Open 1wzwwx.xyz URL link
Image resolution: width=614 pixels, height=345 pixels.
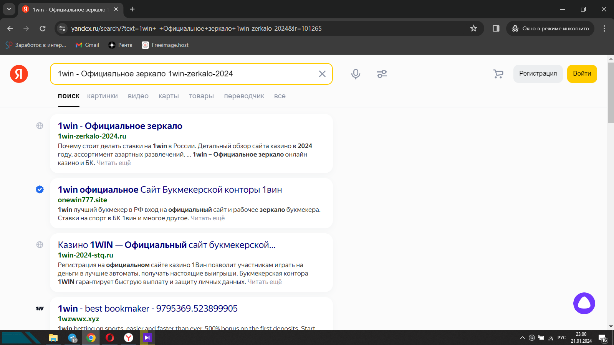[x=79, y=319]
